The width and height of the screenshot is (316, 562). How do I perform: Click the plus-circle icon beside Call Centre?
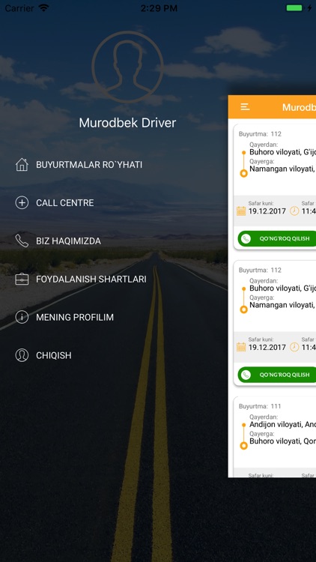point(22,202)
